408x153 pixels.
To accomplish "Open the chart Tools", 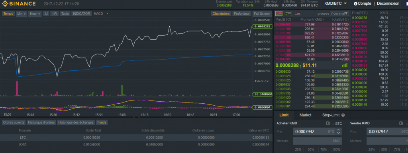I will click(x=65, y=14).
